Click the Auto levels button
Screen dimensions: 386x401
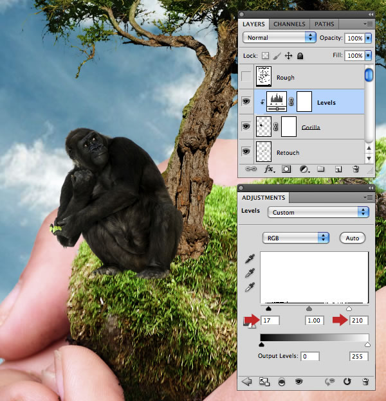click(x=352, y=238)
